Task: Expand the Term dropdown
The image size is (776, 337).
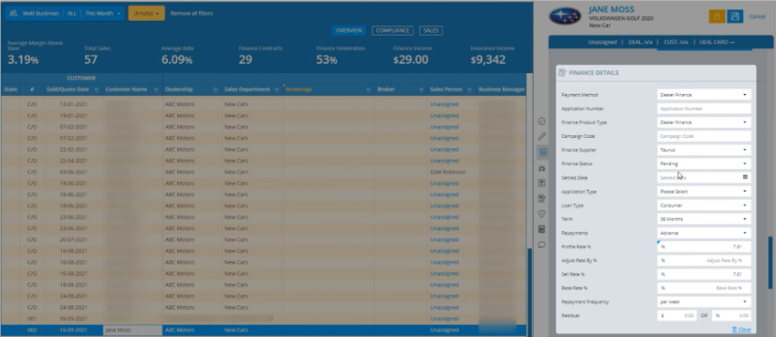Action: click(704, 218)
